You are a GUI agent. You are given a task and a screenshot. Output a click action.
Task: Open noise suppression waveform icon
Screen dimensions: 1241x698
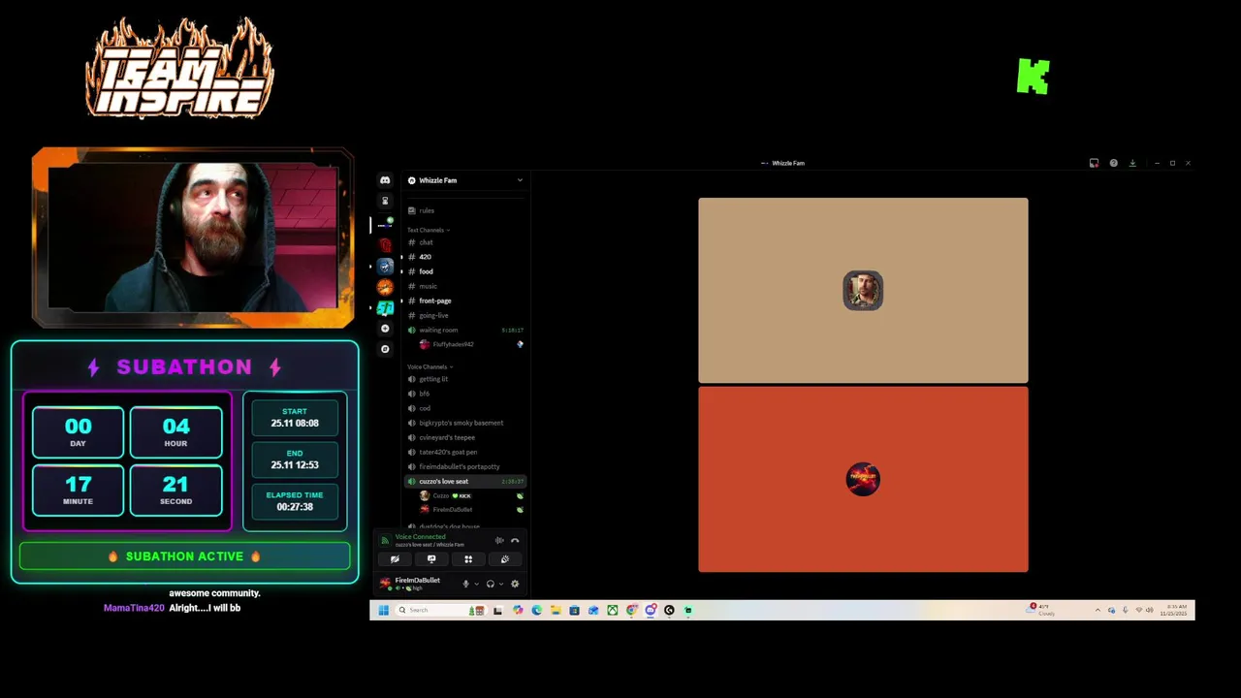[499, 541]
